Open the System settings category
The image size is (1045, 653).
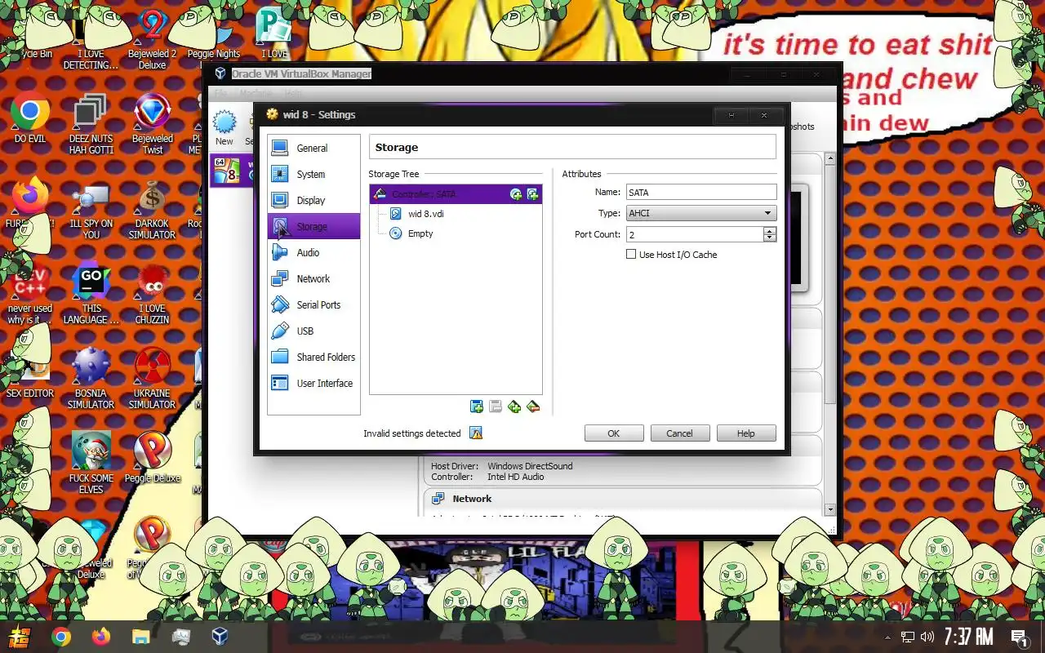click(x=313, y=174)
